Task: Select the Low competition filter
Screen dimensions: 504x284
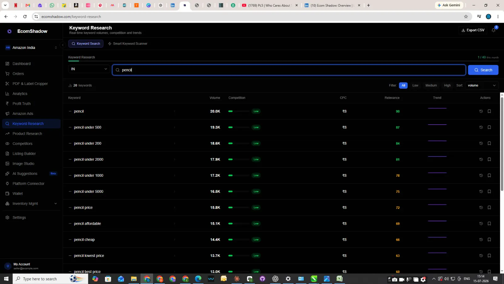Action: coord(415,86)
